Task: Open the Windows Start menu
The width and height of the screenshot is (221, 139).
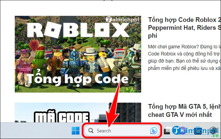Action: point(75,131)
